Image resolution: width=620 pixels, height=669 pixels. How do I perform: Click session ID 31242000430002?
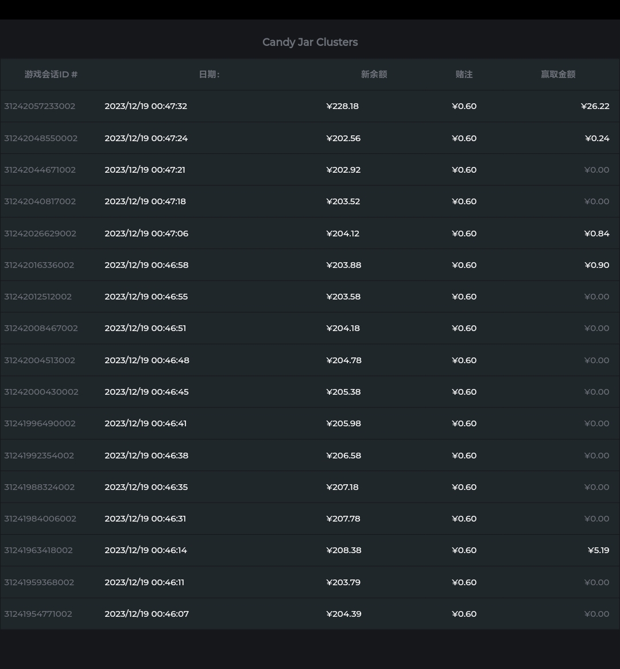pyautogui.click(x=41, y=392)
